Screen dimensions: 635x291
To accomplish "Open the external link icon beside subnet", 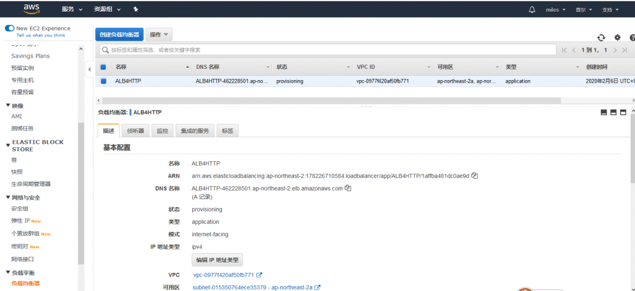I will tap(318, 287).
